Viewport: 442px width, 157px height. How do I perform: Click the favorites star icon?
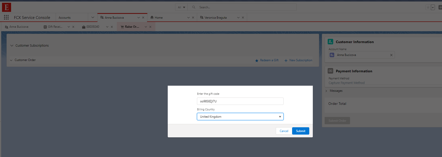(x=428, y=7)
